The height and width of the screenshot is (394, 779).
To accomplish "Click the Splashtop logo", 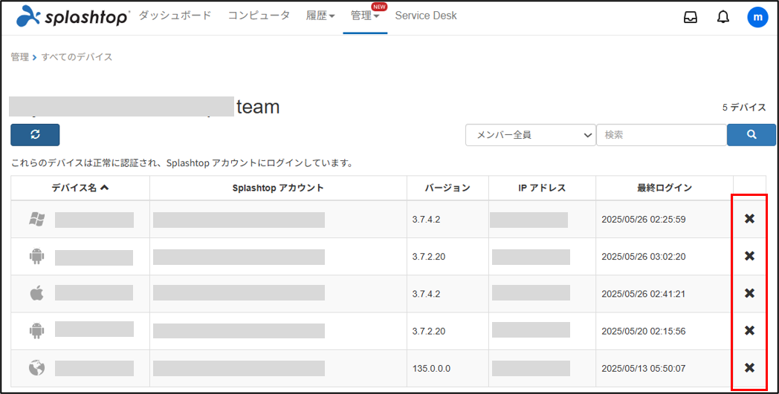I will 72,16.
